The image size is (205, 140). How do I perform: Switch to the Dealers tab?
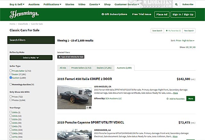(104, 68)
